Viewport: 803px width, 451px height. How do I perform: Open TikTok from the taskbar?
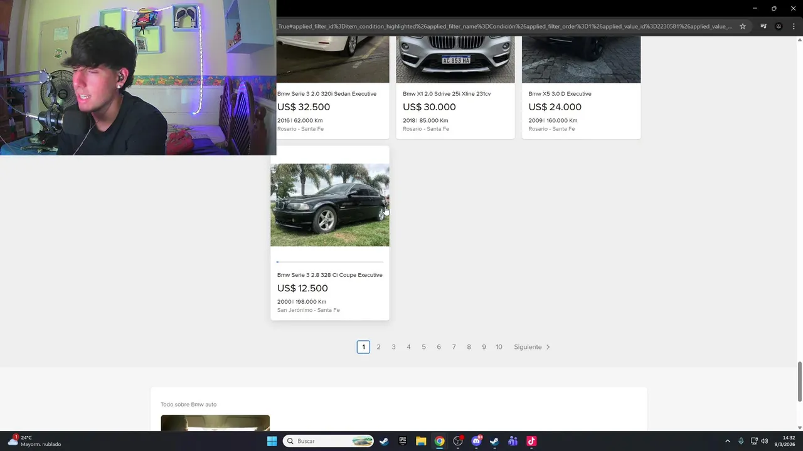tap(531, 441)
